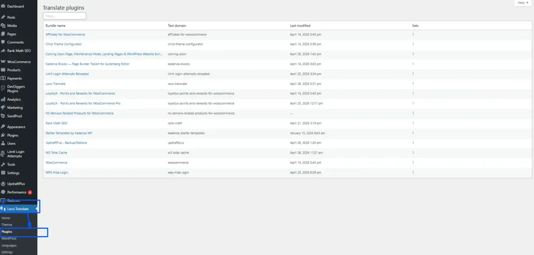The height and width of the screenshot is (255, 534).
Task: Open Child Theme Configurator bundle
Action: (x=64, y=44)
